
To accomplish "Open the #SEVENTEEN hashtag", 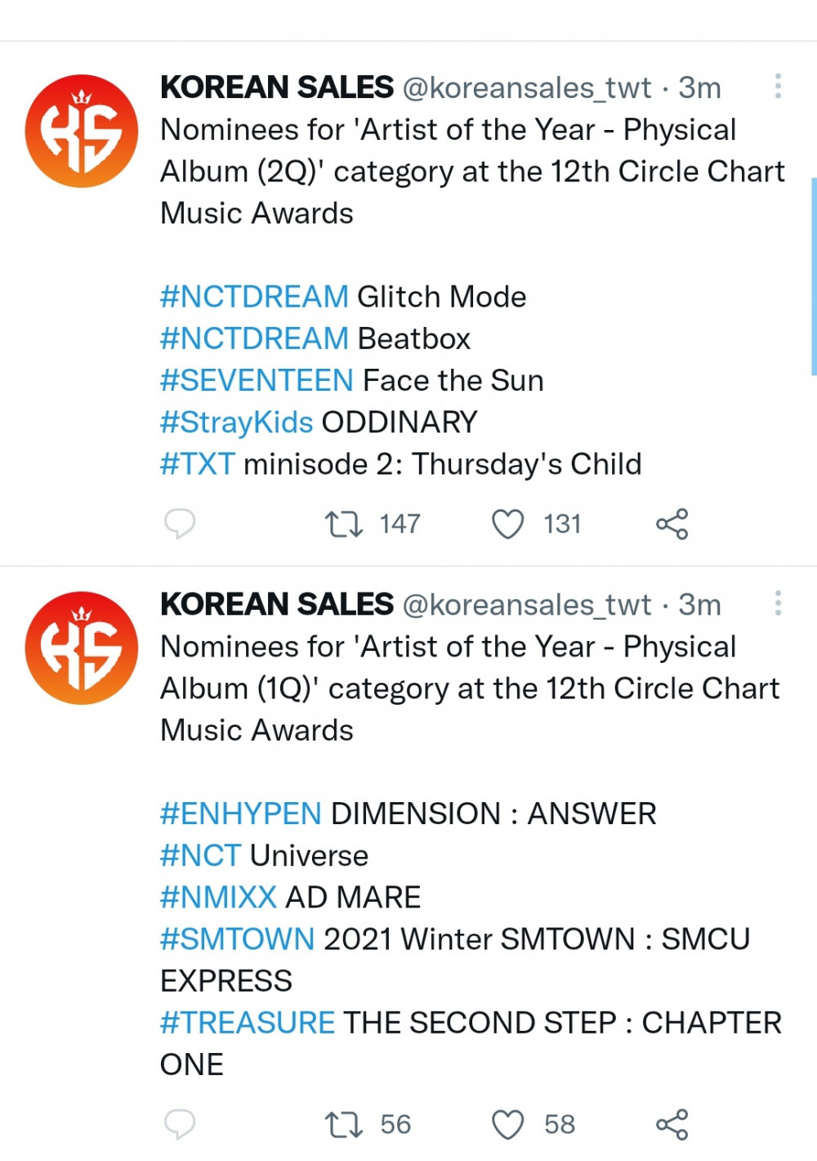I will tap(257, 380).
